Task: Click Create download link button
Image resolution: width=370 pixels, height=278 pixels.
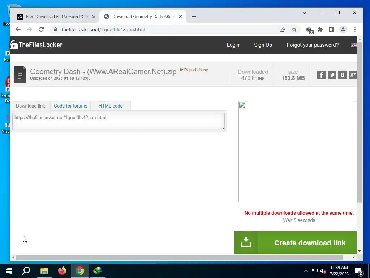Action: tap(295, 243)
